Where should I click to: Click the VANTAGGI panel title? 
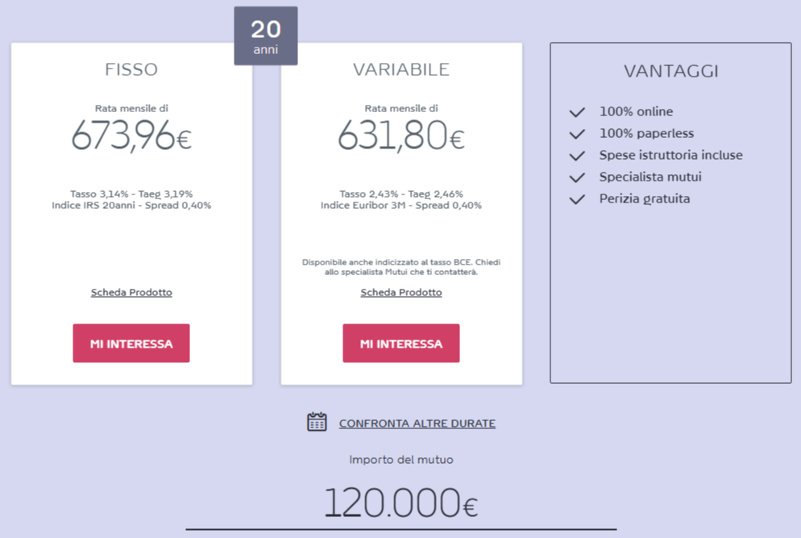point(670,72)
